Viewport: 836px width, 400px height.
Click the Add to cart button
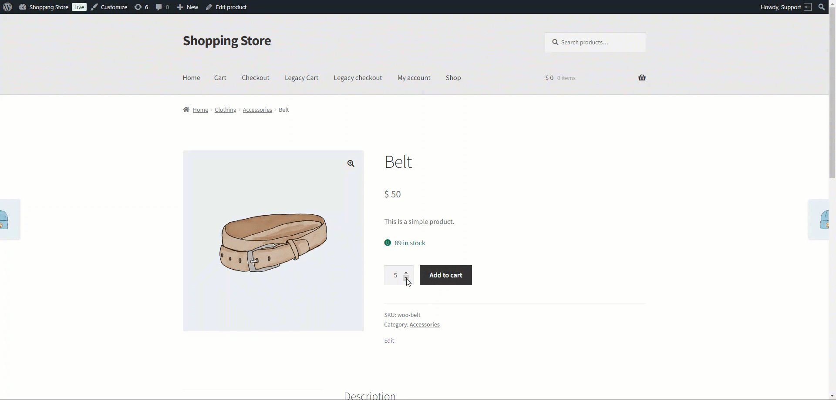point(445,275)
